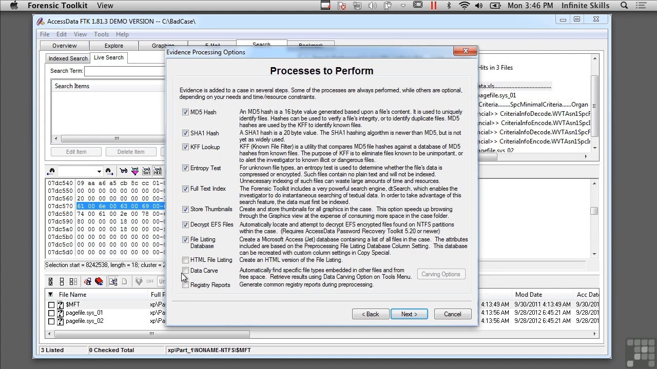The image size is (657, 369).
Task: Switch viewer to Hex view icon
Action: [x=158, y=171]
